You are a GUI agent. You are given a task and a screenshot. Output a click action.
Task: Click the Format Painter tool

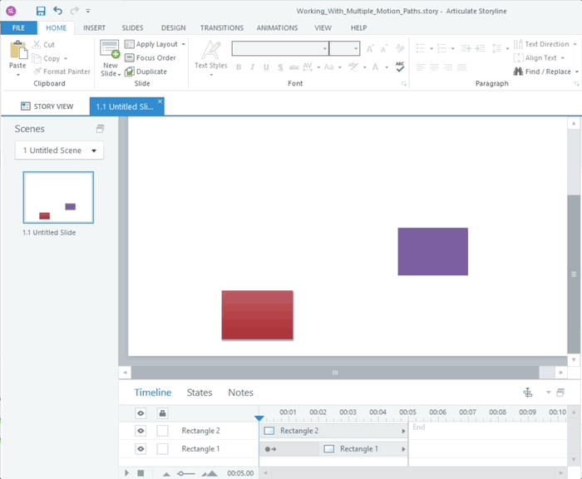[61, 72]
